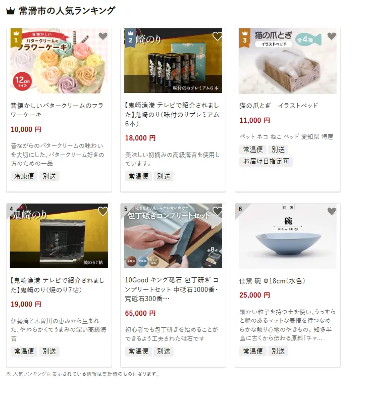The width and height of the screenshot is (367, 393).
Task: Open 鬼崎のり(焼のり7帖) title link
Action: [58, 285]
